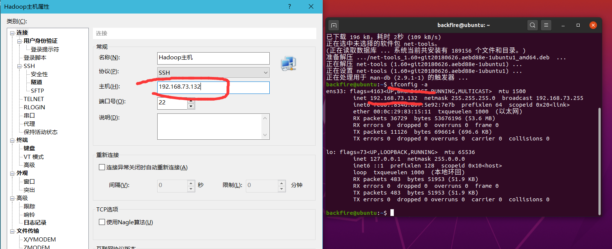The image size is (612, 249).
Task: Open new tab icon in Ubuntu terminal
Action: click(x=334, y=25)
